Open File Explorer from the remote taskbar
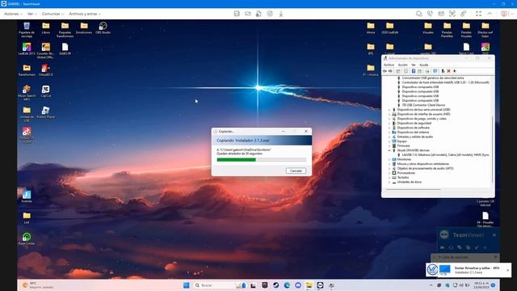The image size is (517, 291). [309, 285]
